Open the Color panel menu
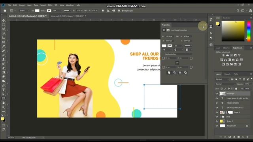253x142 pixels. click(x=251, y=18)
